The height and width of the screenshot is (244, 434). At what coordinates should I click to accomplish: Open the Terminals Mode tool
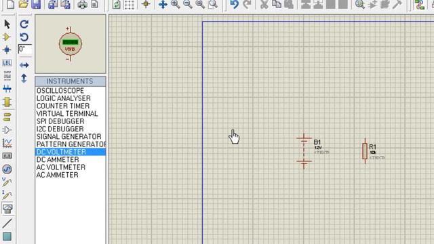click(x=7, y=117)
